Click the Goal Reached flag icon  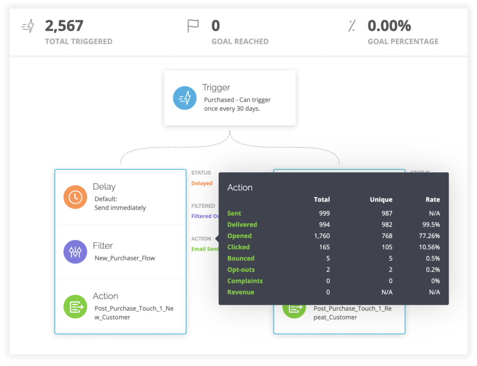tap(192, 27)
